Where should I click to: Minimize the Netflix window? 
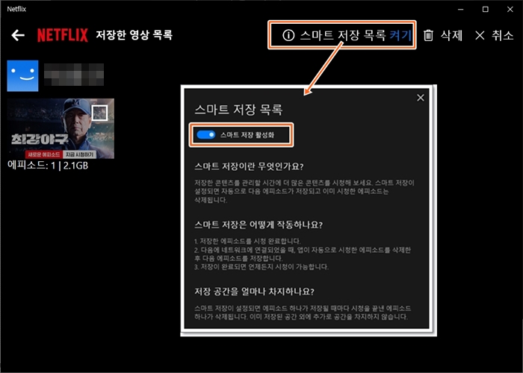[461, 9]
